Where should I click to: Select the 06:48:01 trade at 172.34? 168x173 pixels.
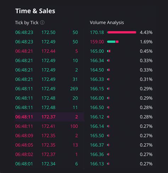pyautogui.click(x=46, y=164)
